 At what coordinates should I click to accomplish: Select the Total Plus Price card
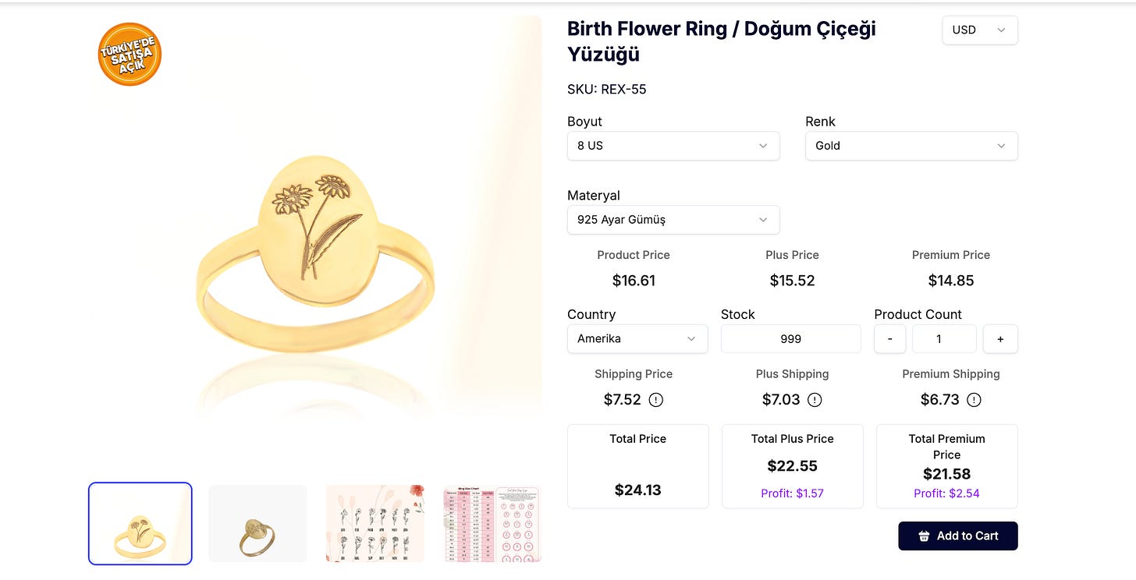tap(792, 466)
